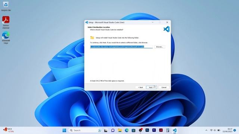Image resolution: width=239 pixels, height=134 pixels.
Task: Open Task View on taskbar
Action: click(106, 130)
